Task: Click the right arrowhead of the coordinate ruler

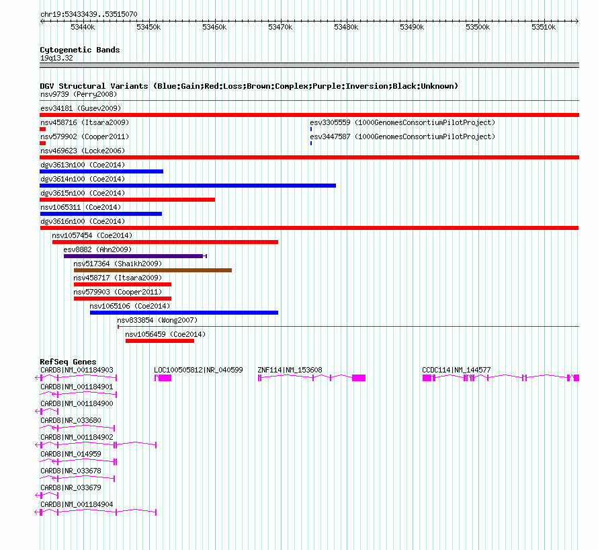Action: 577,21
